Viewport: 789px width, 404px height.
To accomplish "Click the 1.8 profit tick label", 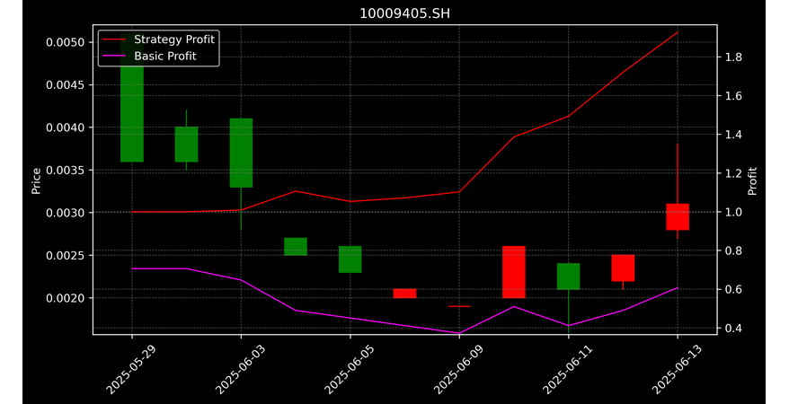I will [733, 57].
